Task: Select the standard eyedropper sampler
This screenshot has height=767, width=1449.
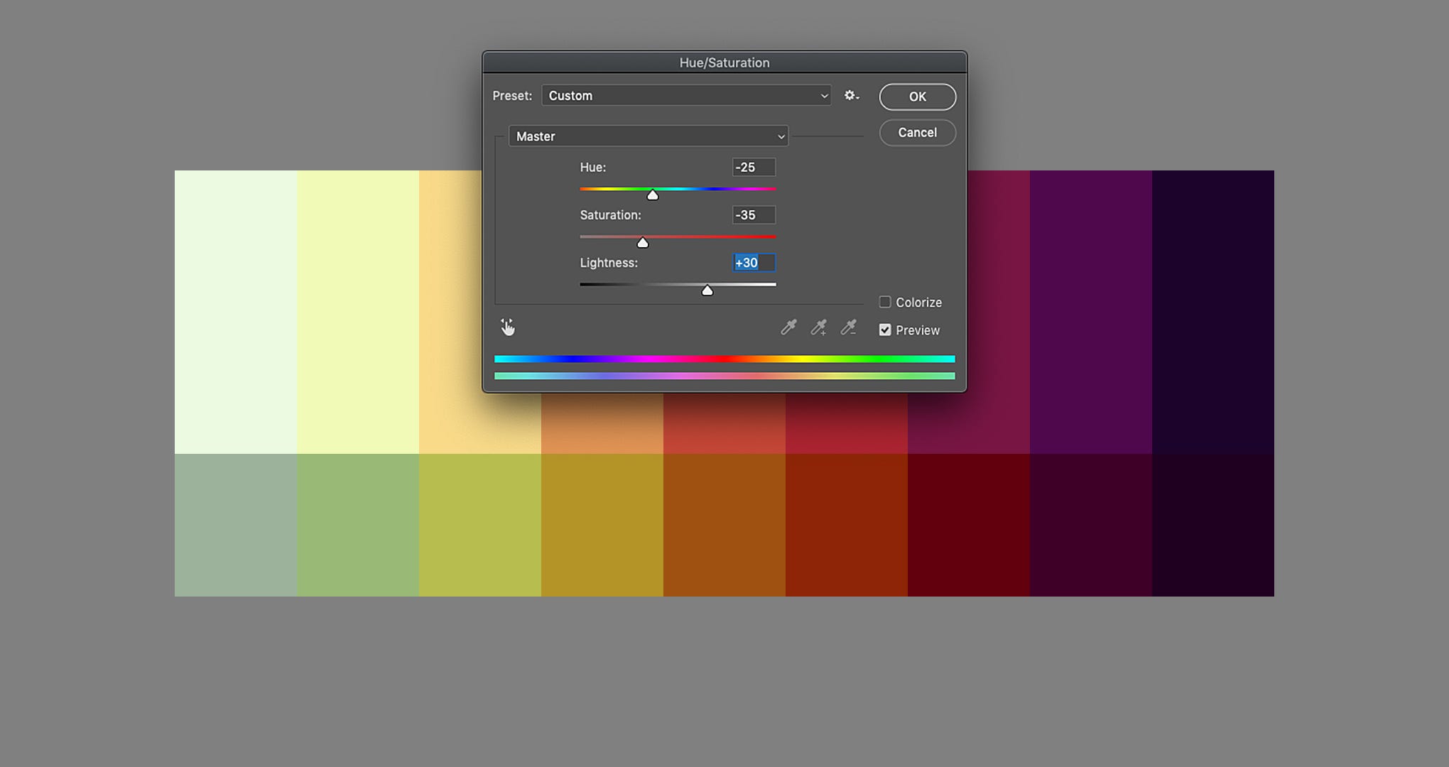Action: point(788,328)
